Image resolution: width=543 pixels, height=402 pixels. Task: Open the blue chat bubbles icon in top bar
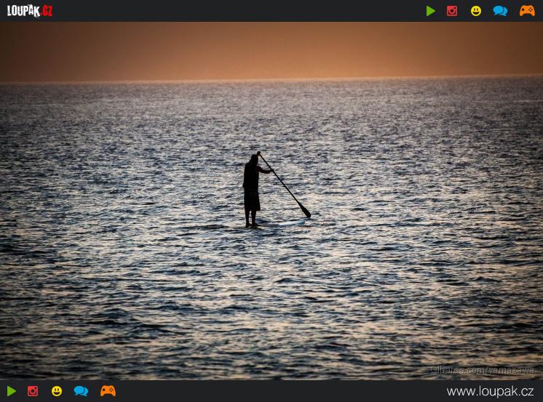click(x=500, y=11)
